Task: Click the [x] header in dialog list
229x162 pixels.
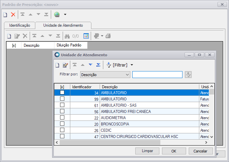Action: click(62, 87)
